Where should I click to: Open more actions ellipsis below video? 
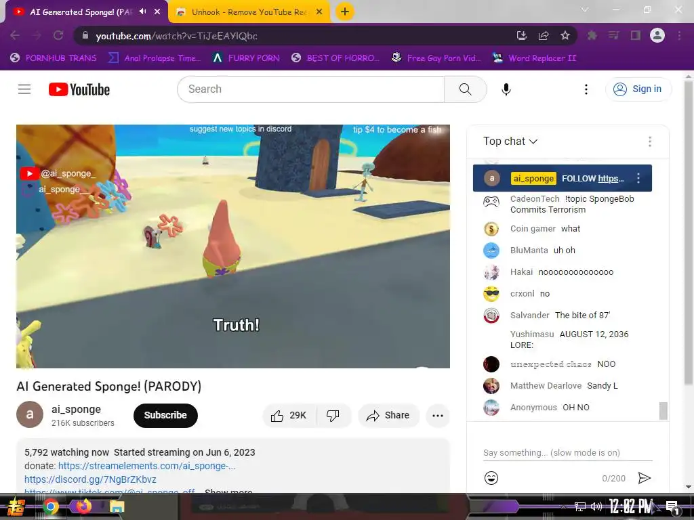[437, 415]
